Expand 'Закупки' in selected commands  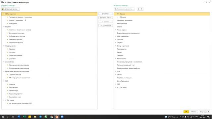coord(116,43)
